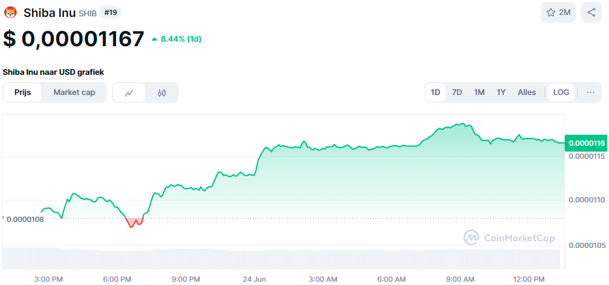Open the more chart options ellipsis
Screen dimensions: 609x285
[591, 92]
